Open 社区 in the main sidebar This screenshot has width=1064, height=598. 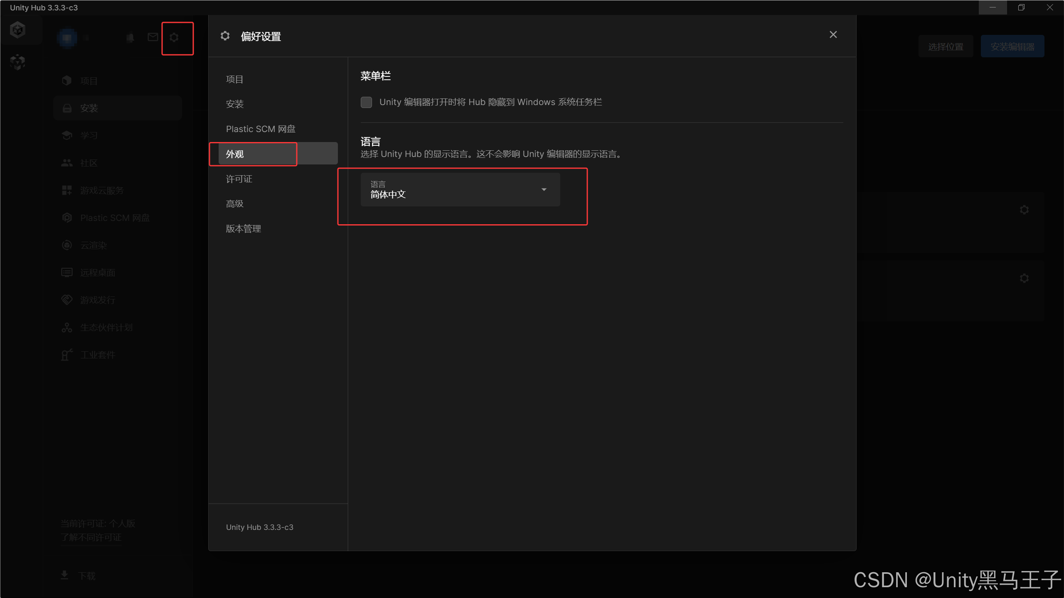pyautogui.click(x=118, y=163)
